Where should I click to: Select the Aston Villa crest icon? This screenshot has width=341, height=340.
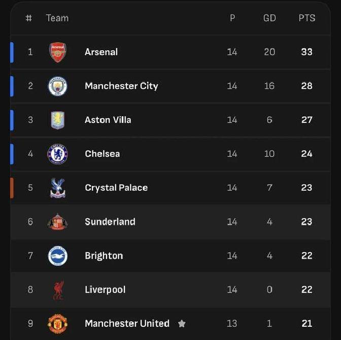pyautogui.click(x=57, y=120)
